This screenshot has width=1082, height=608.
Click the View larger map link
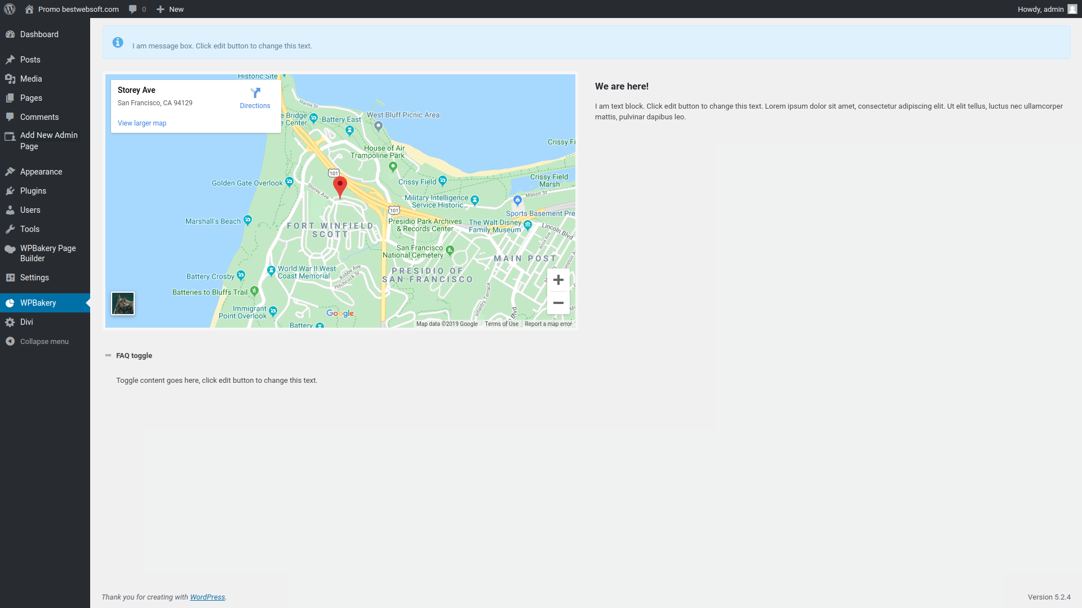click(142, 123)
